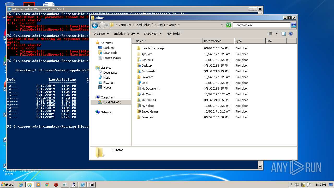Select Libraries in the navigation pane
Screen dimensions: 334x188
pyautogui.click(x=106, y=68)
